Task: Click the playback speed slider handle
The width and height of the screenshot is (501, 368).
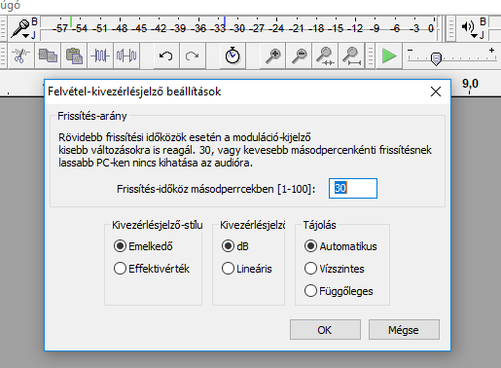Action: pos(436,58)
